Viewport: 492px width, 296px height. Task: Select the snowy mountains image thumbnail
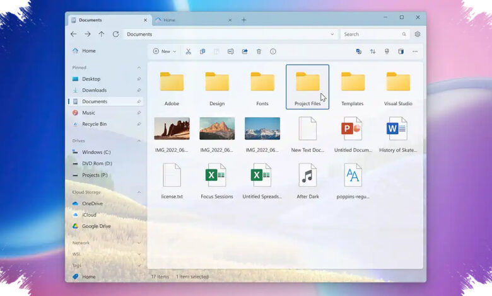262,128
